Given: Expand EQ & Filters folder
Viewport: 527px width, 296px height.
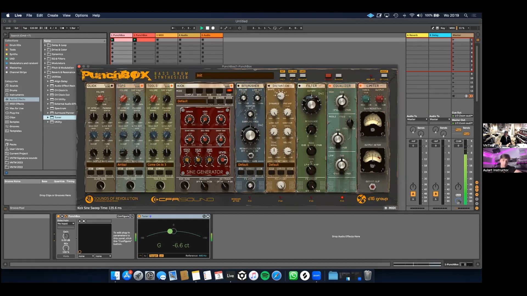Looking at the screenshot, I should [x=45, y=59].
